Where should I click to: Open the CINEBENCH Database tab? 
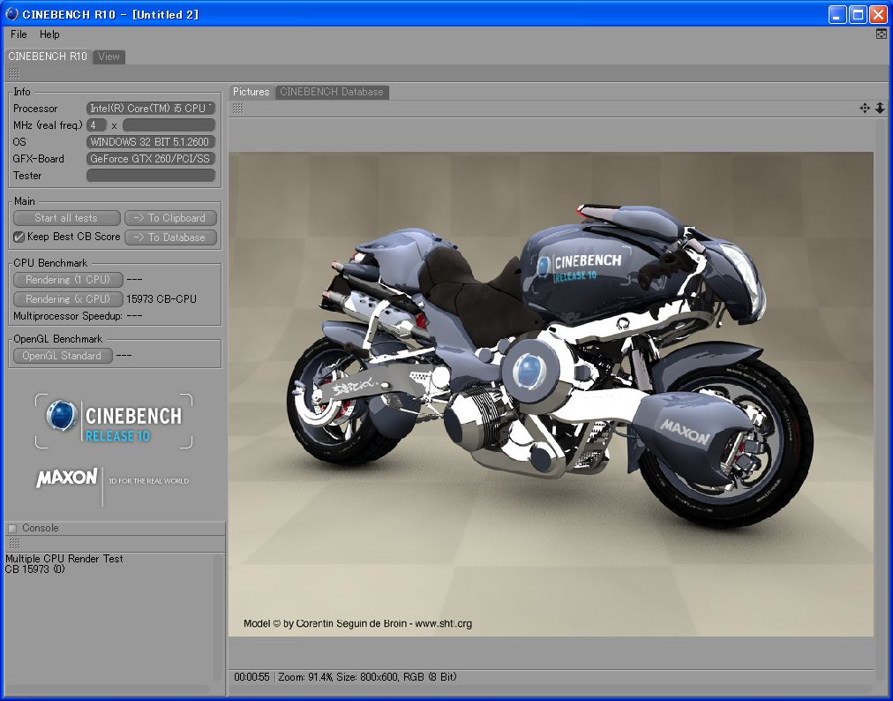point(332,92)
